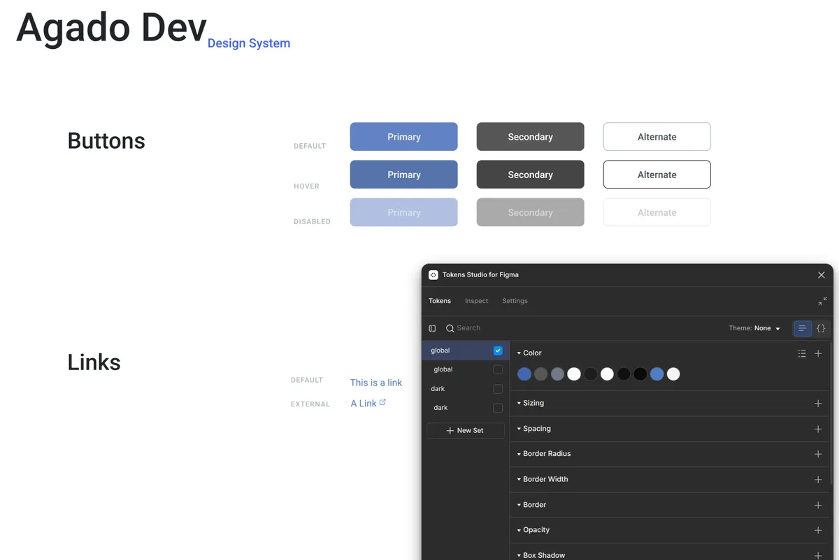Image resolution: width=839 pixels, height=560 pixels.
Task: Click the resize plugin window arrows icon
Action: pyautogui.click(x=822, y=302)
